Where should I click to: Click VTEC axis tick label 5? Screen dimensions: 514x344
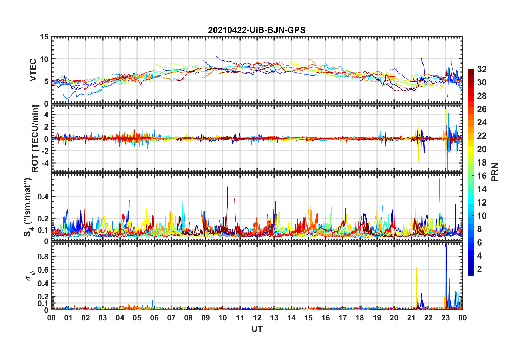[x=46, y=81]
